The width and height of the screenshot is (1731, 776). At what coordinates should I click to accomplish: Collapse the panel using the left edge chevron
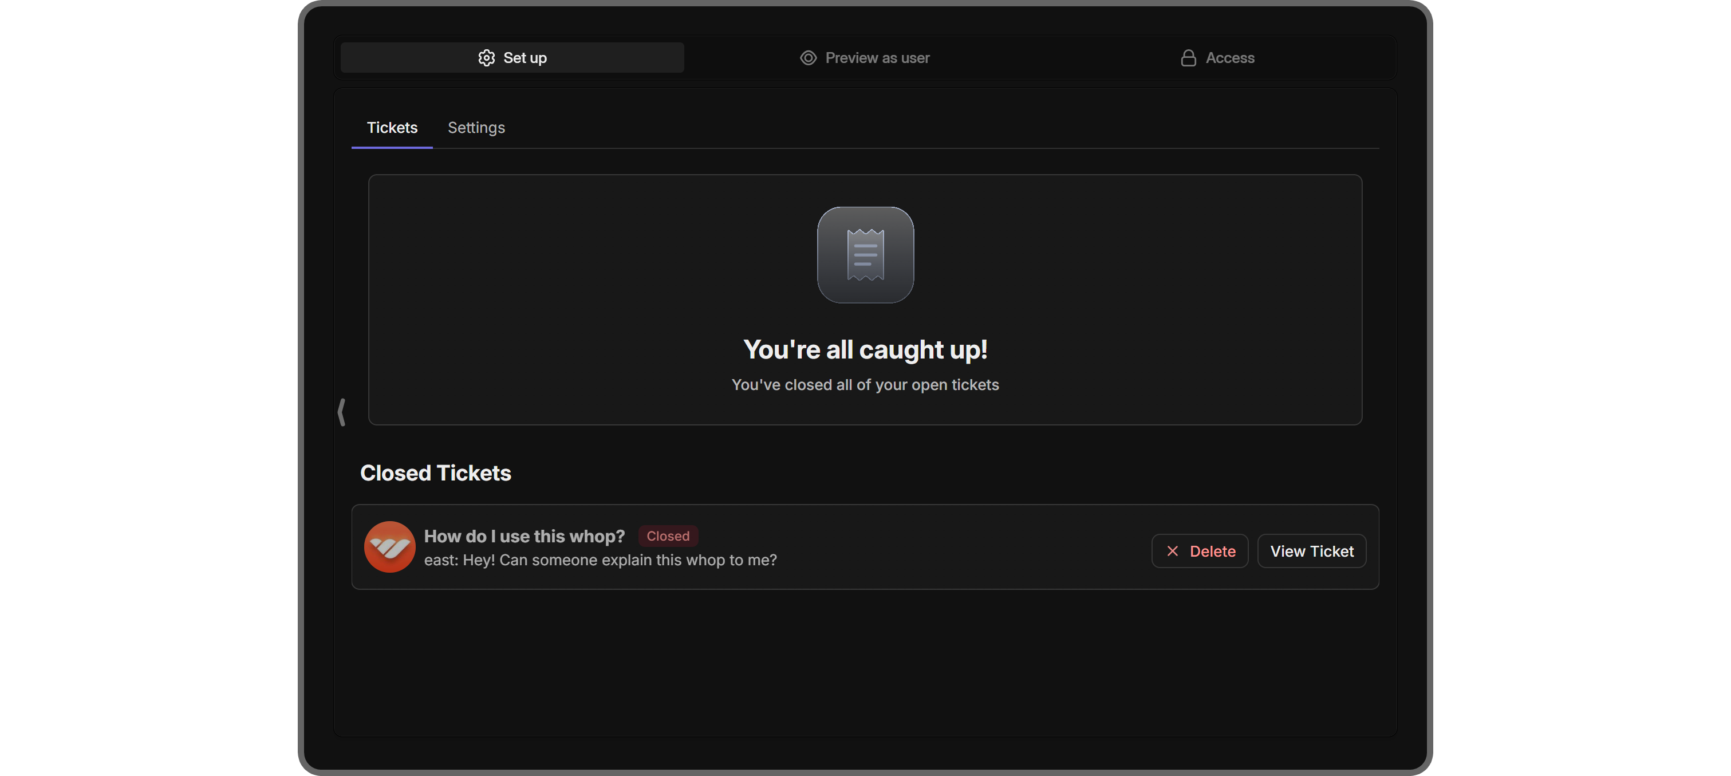(x=342, y=412)
